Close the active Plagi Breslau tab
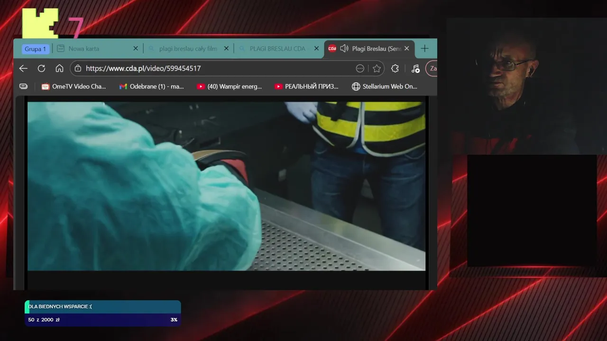 pos(406,48)
